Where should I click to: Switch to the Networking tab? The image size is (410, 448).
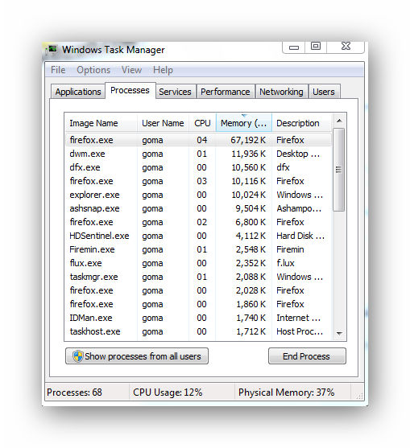click(x=281, y=92)
